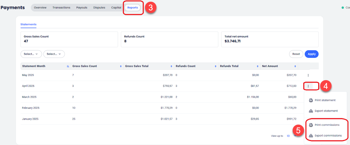Image resolution: width=350 pixels, height=145 pixels.
Task: Open the three-dot menu for April 2025
Action: (x=308, y=86)
